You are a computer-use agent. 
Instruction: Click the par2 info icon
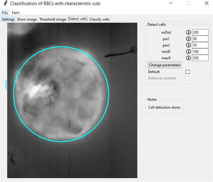tap(188, 45)
